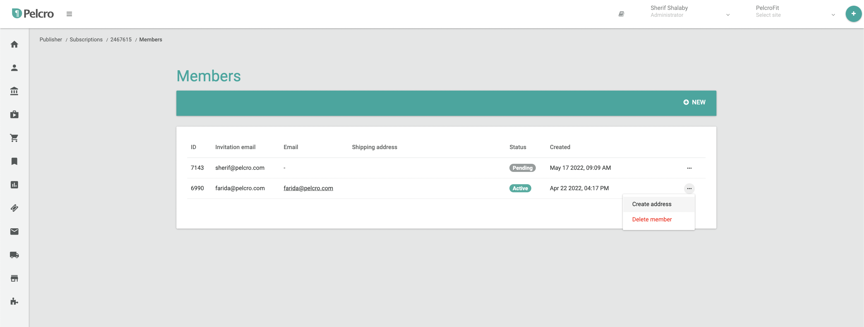Click the bank building sidebar icon
Image resolution: width=864 pixels, height=327 pixels.
pos(14,91)
